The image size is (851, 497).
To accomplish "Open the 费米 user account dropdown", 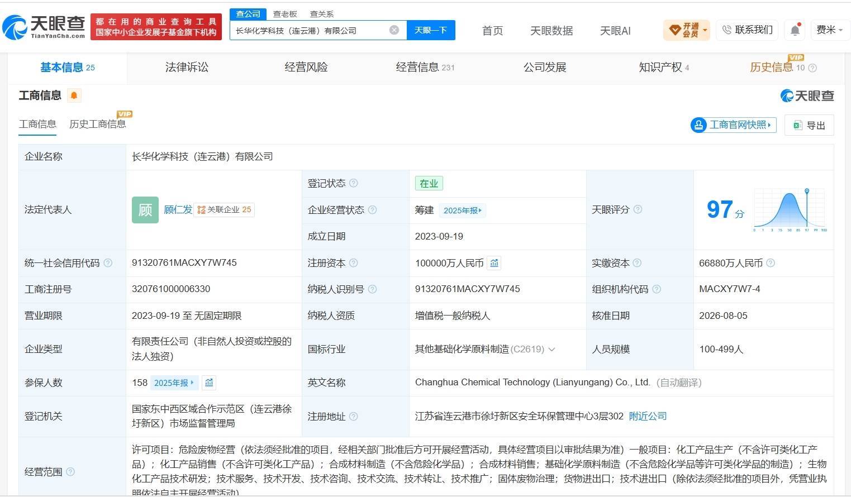I will (829, 30).
